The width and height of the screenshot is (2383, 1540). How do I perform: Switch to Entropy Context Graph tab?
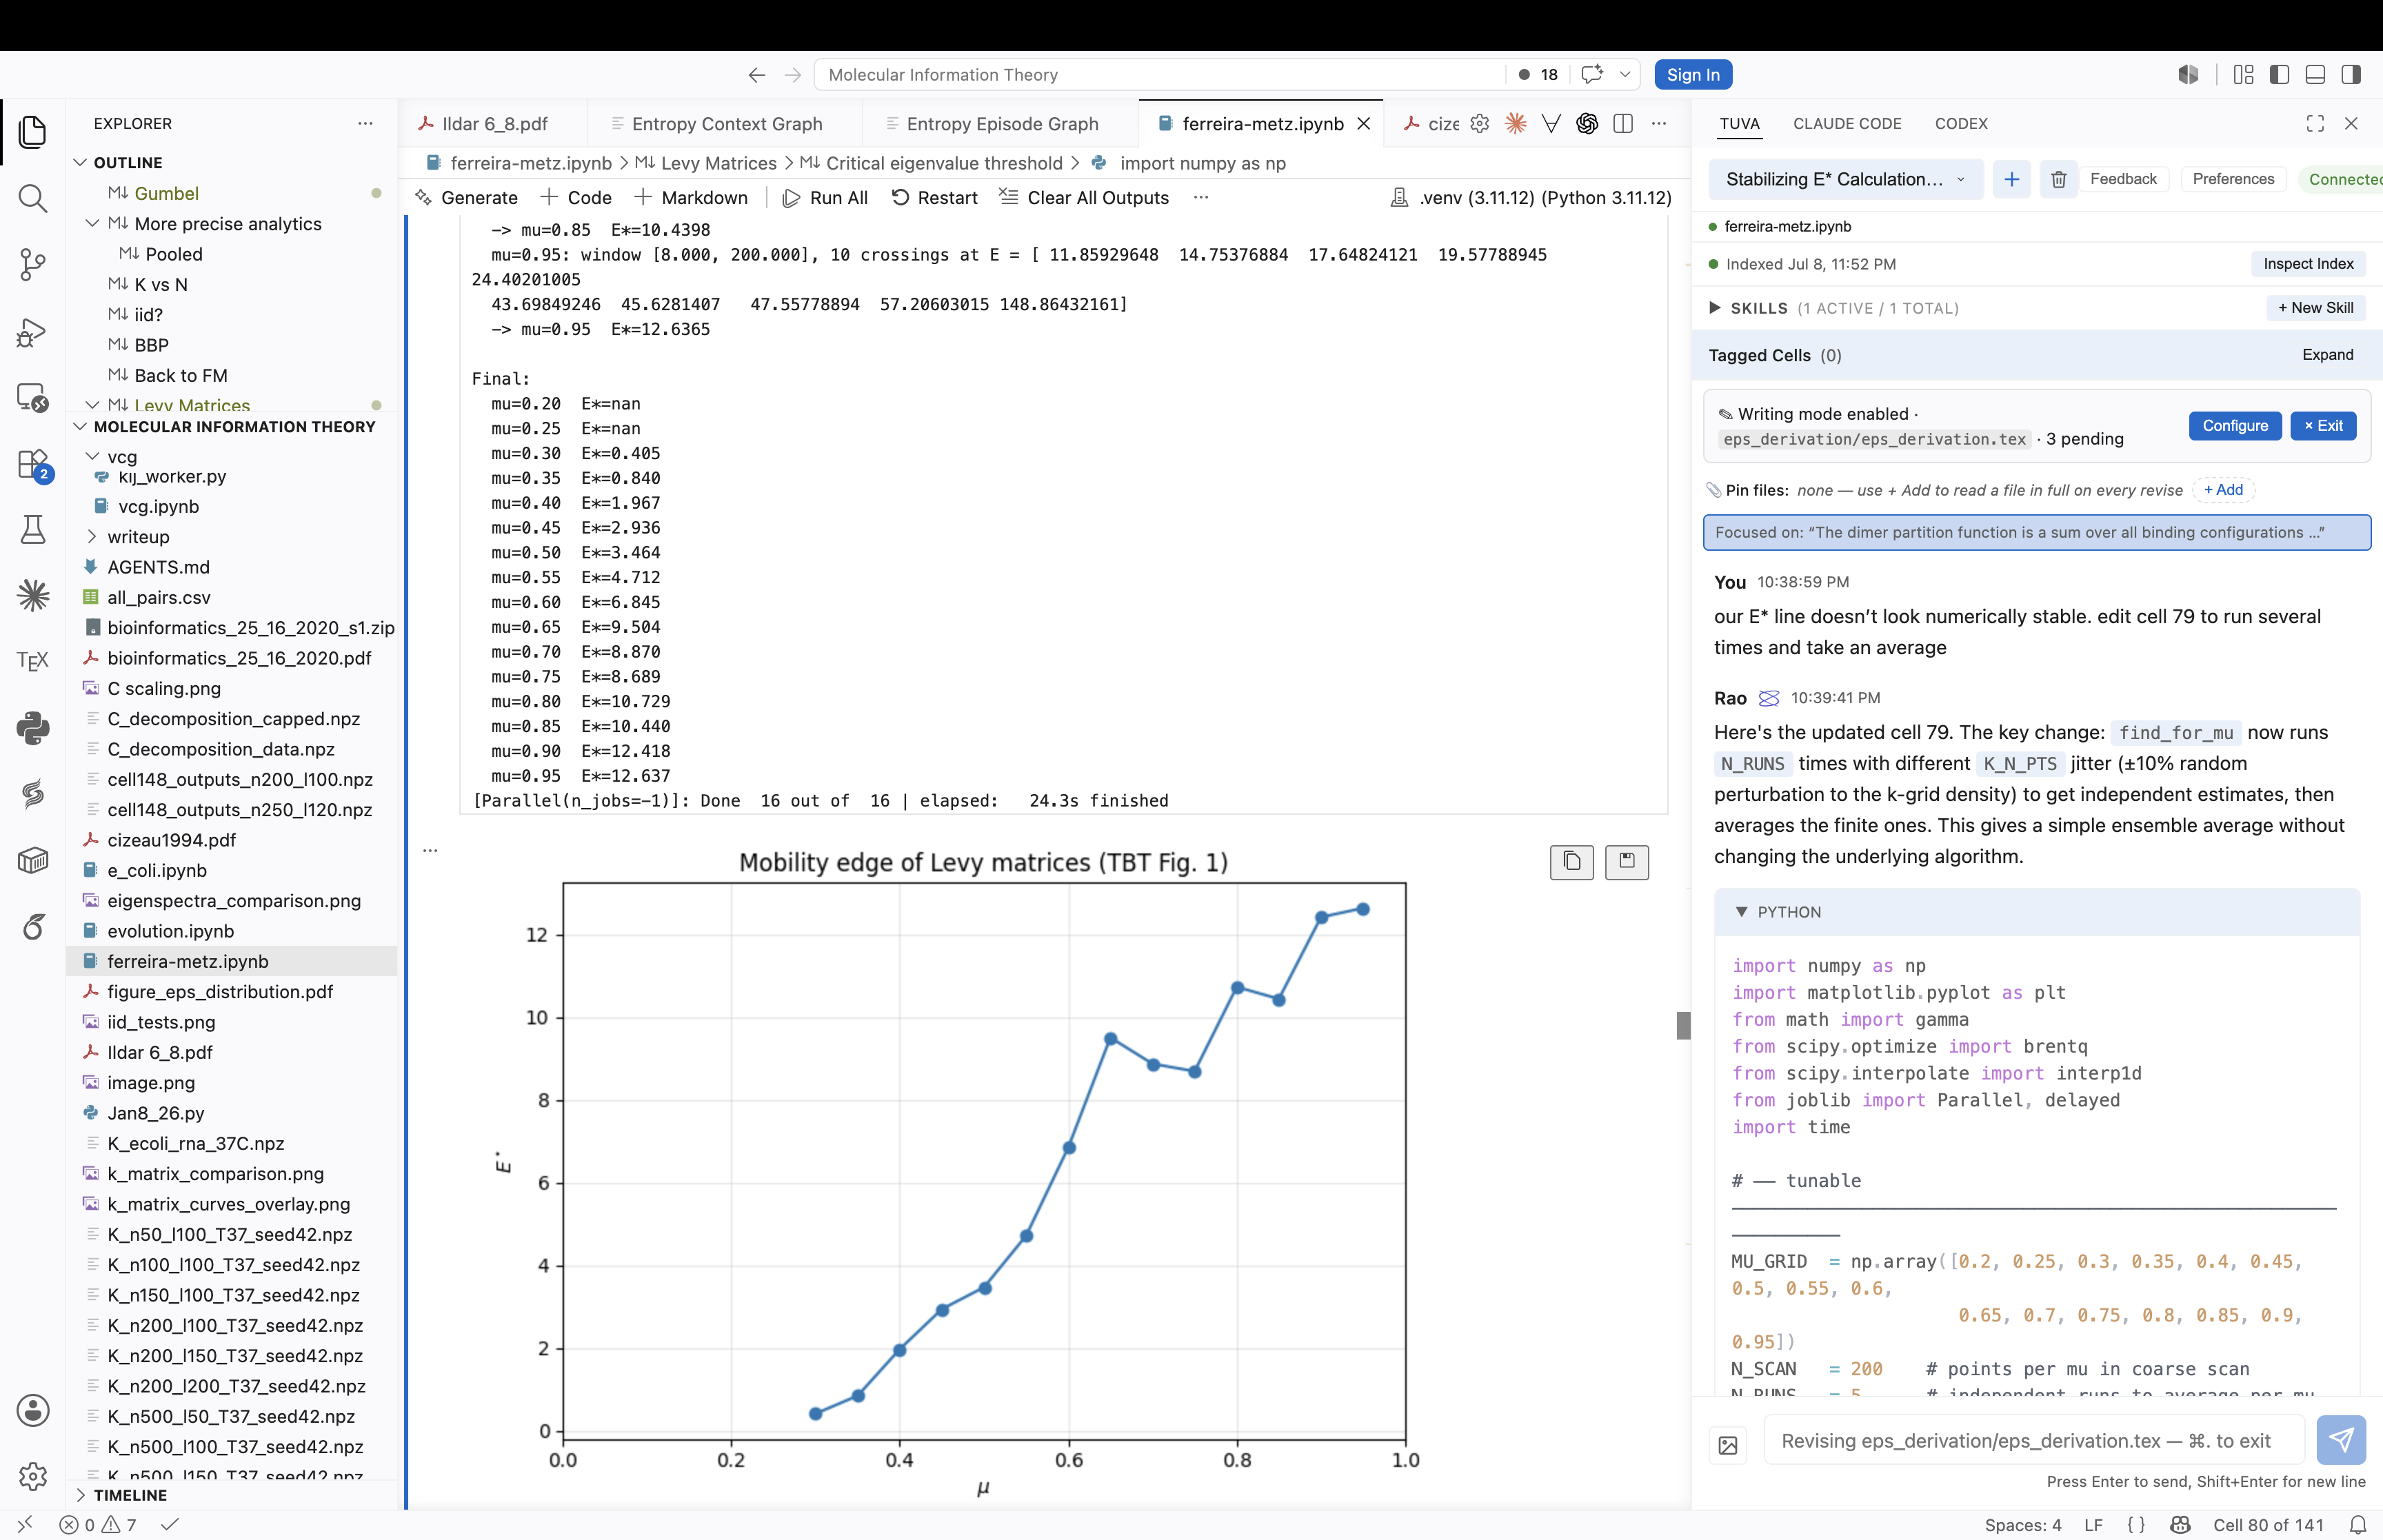tap(726, 123)
